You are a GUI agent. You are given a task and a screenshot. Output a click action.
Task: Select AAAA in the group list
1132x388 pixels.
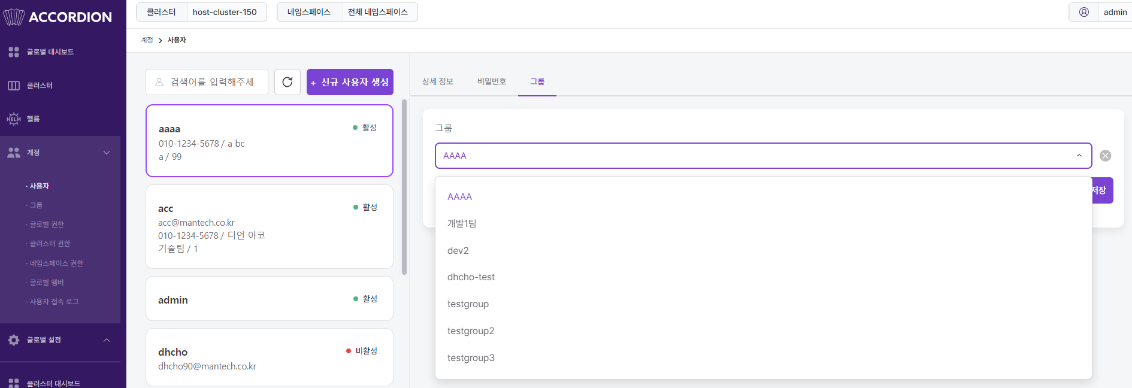click(763, 197)
